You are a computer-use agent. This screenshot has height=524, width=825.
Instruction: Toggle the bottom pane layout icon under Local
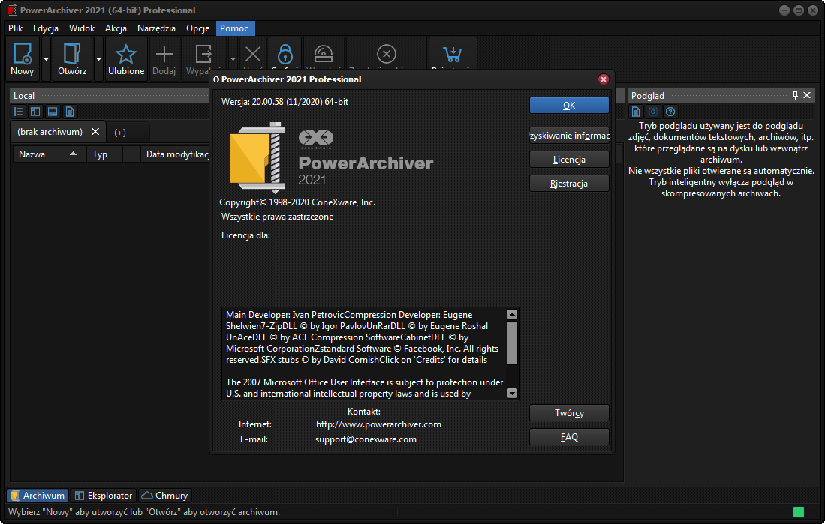[52, 112]
